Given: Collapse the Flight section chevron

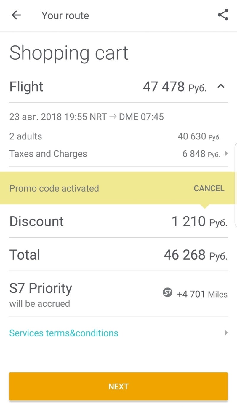Looking at the screenshot, I should pyautogui.click(x=221, y=86).
